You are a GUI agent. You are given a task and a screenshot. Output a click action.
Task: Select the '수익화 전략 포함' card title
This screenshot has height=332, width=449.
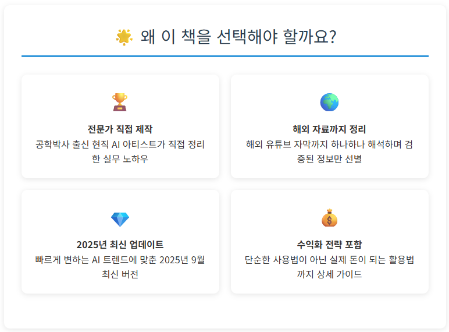point(329,245)
